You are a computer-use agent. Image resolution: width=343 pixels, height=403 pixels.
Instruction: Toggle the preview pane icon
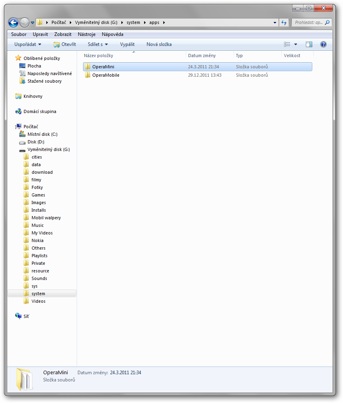pyautogui.click(x=309, y=44)
